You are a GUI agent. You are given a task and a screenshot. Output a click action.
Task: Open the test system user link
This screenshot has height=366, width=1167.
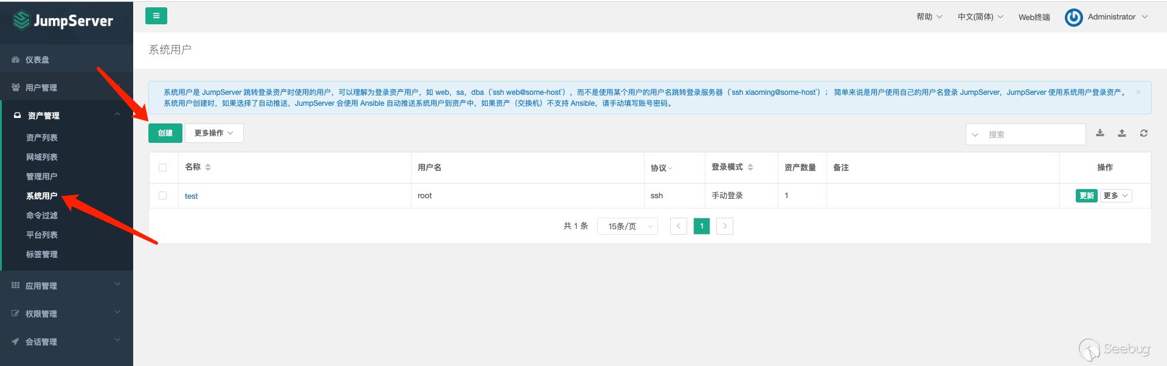point(191,196)
